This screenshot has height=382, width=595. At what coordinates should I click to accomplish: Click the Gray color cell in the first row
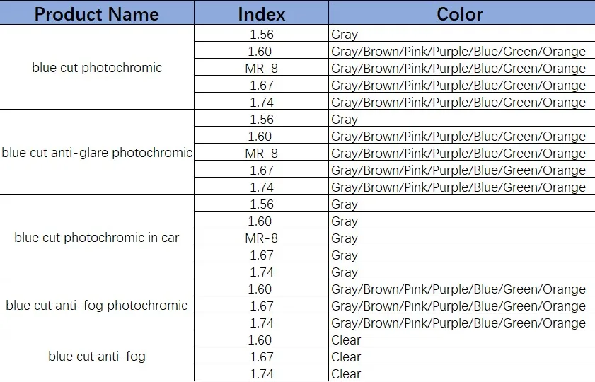point(345,34)
